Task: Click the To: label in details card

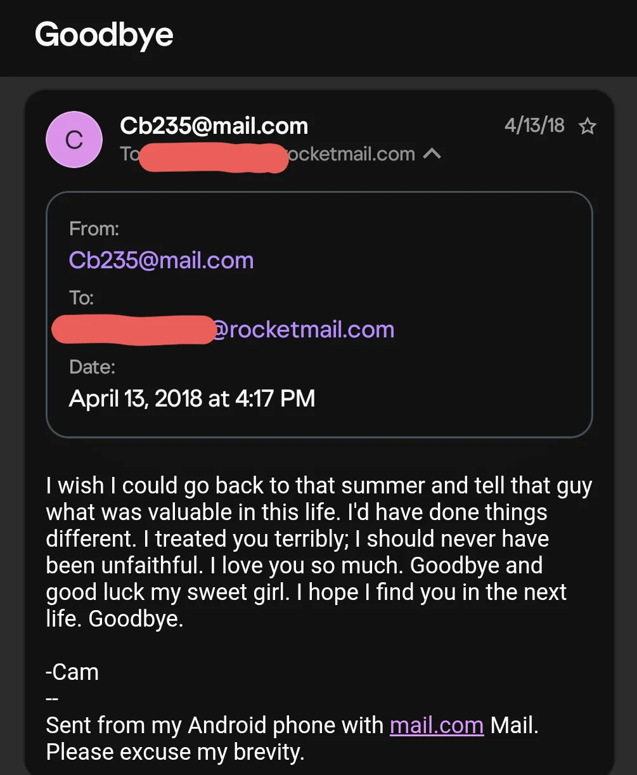Action: point(81,297)
